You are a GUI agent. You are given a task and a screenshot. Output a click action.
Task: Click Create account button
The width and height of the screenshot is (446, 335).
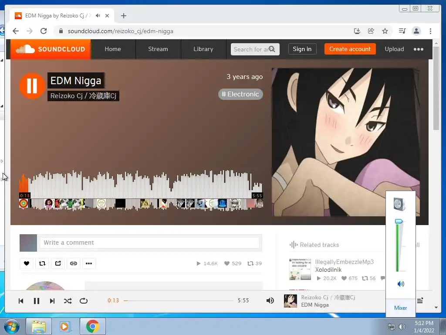350,49
